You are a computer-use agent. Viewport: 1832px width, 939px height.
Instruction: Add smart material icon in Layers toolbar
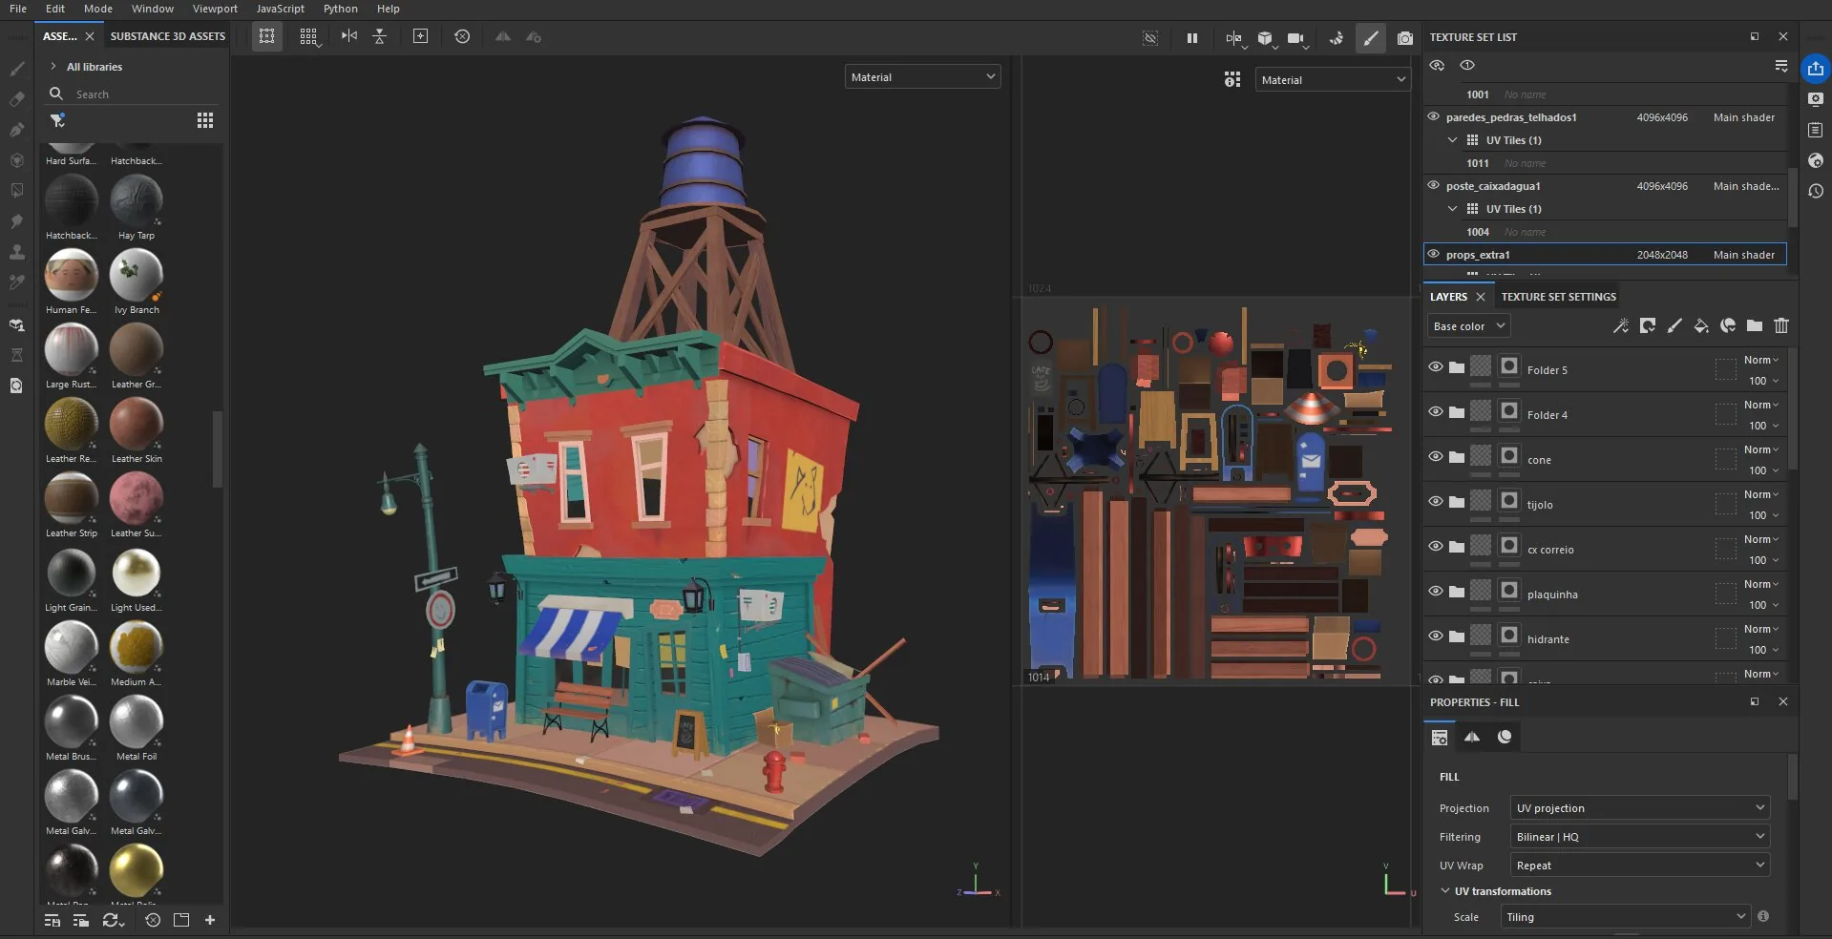(x=1728, y=326)
